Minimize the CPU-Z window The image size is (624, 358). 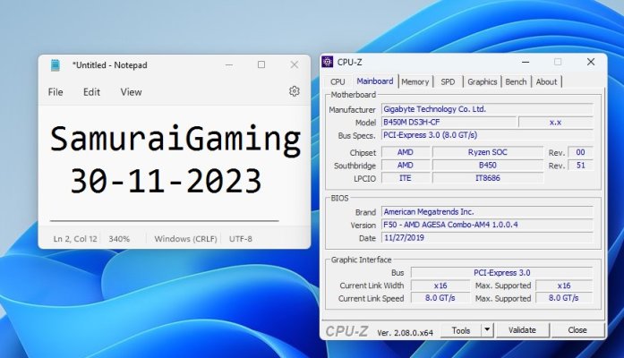pos(526,62)
